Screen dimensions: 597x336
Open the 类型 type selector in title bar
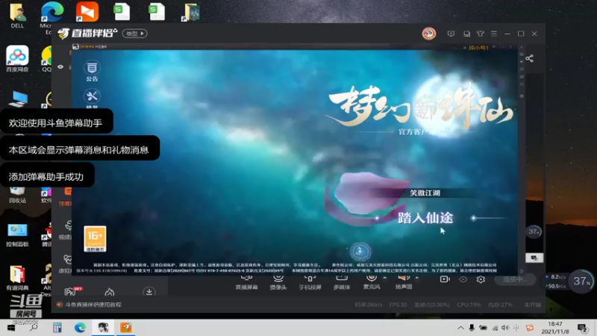(x=135, y=34)
